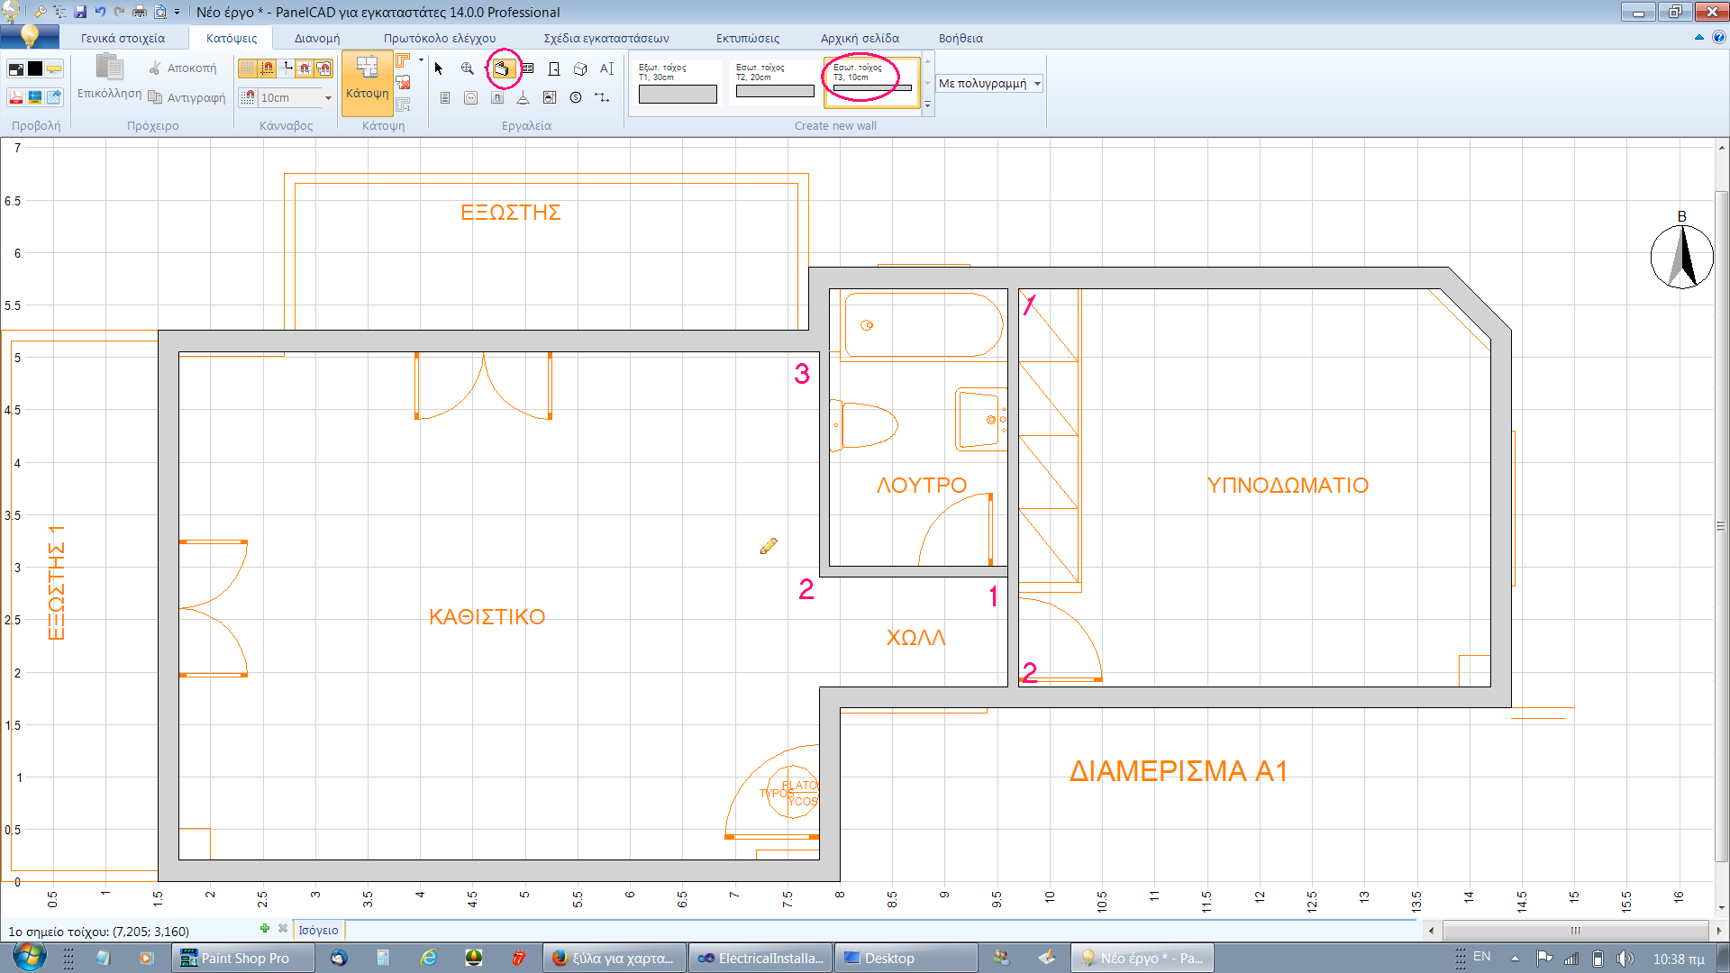
Task: Click the arrow selection pointer tool
Action: click(439, 68)
